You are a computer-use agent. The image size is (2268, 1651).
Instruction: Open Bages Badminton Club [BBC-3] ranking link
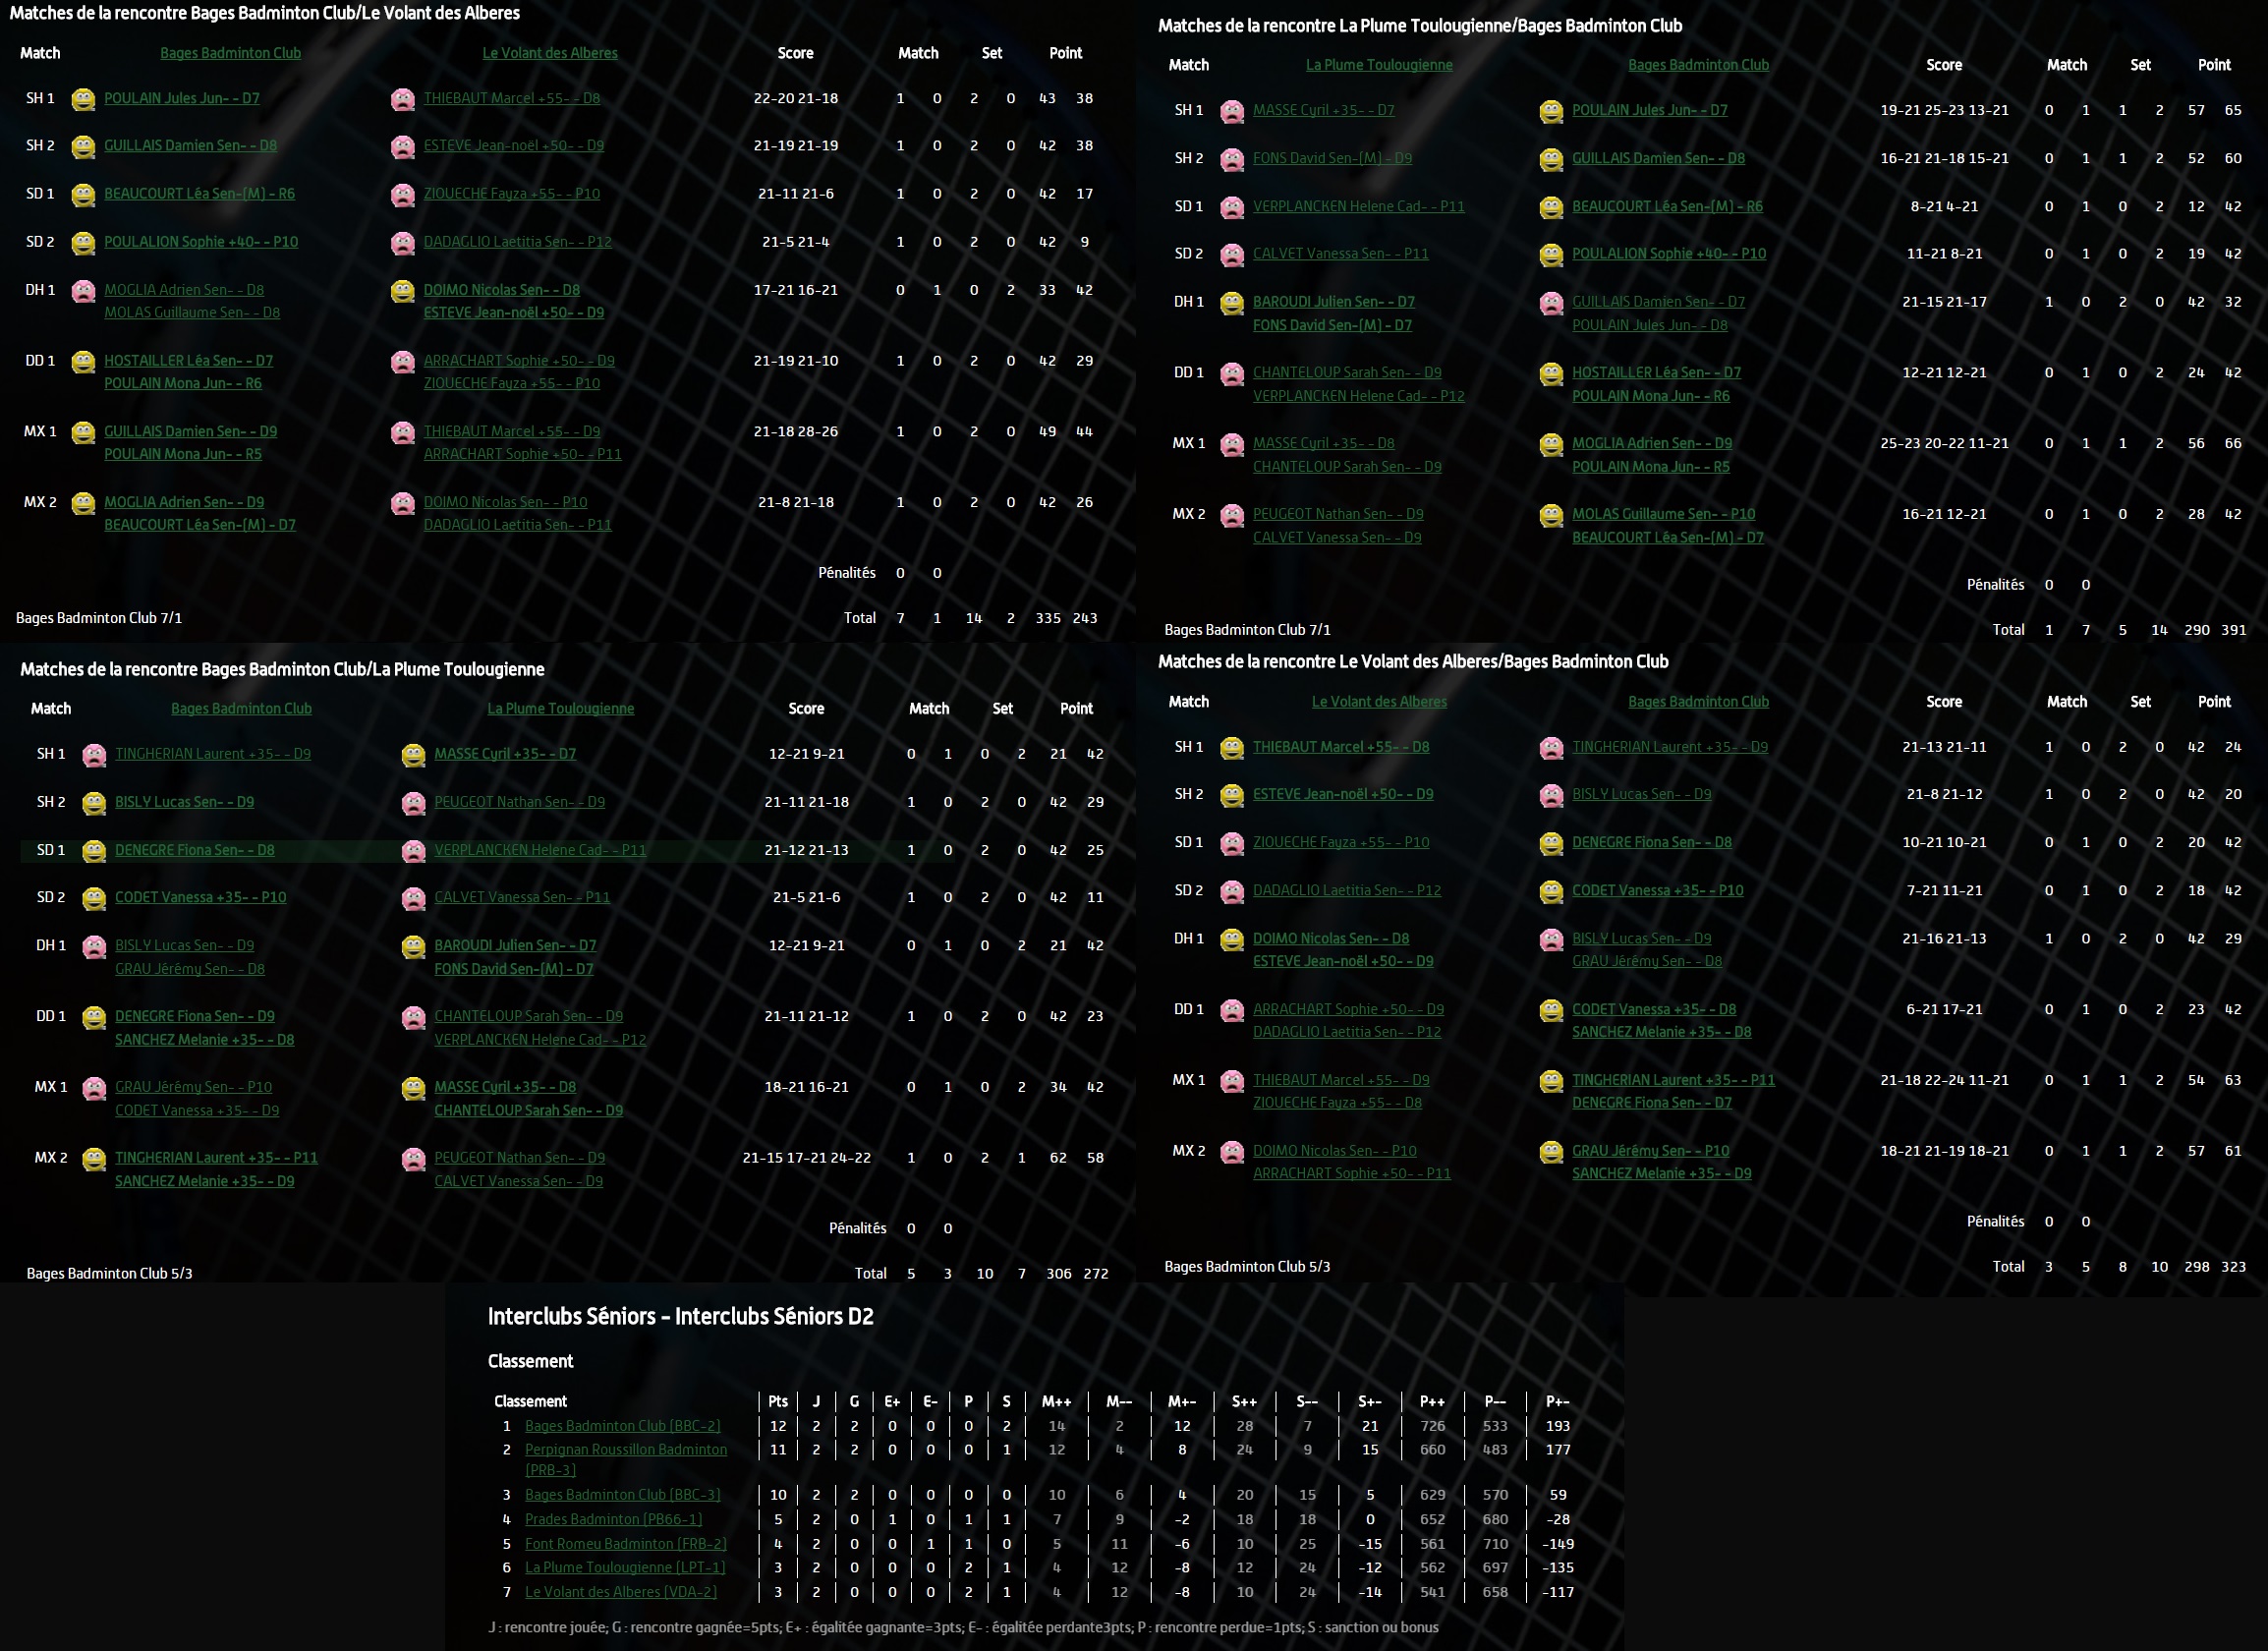point(622,1494)
